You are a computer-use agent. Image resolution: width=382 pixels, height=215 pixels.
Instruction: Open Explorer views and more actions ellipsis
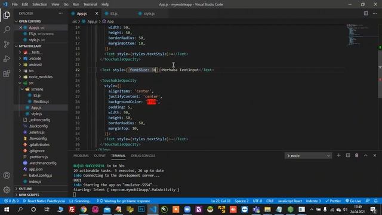coord(61,13)
